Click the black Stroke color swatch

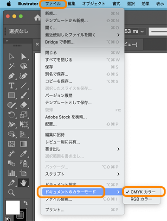click(23, 216)
